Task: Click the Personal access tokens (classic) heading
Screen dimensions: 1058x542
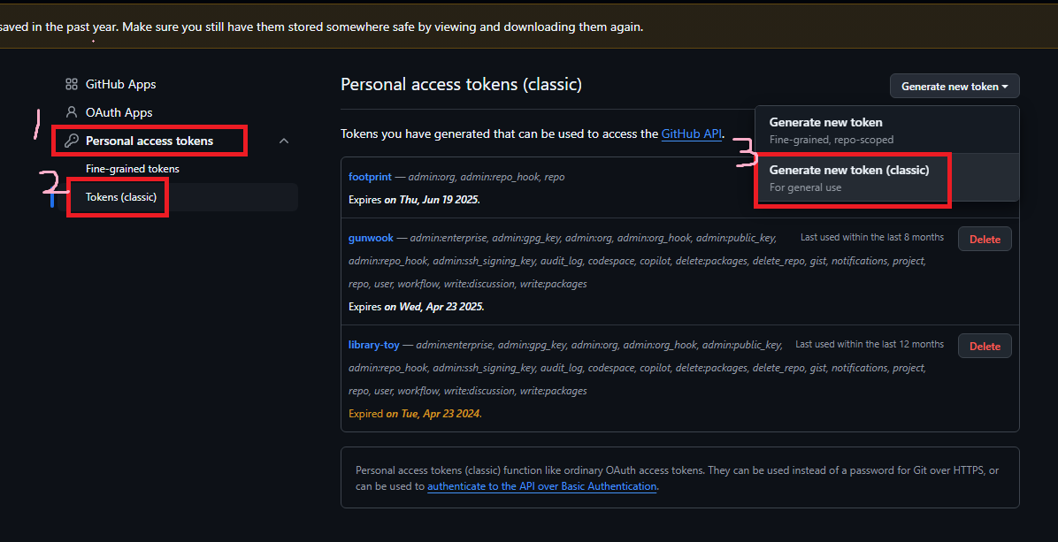Action: click(x=461, y=84)
